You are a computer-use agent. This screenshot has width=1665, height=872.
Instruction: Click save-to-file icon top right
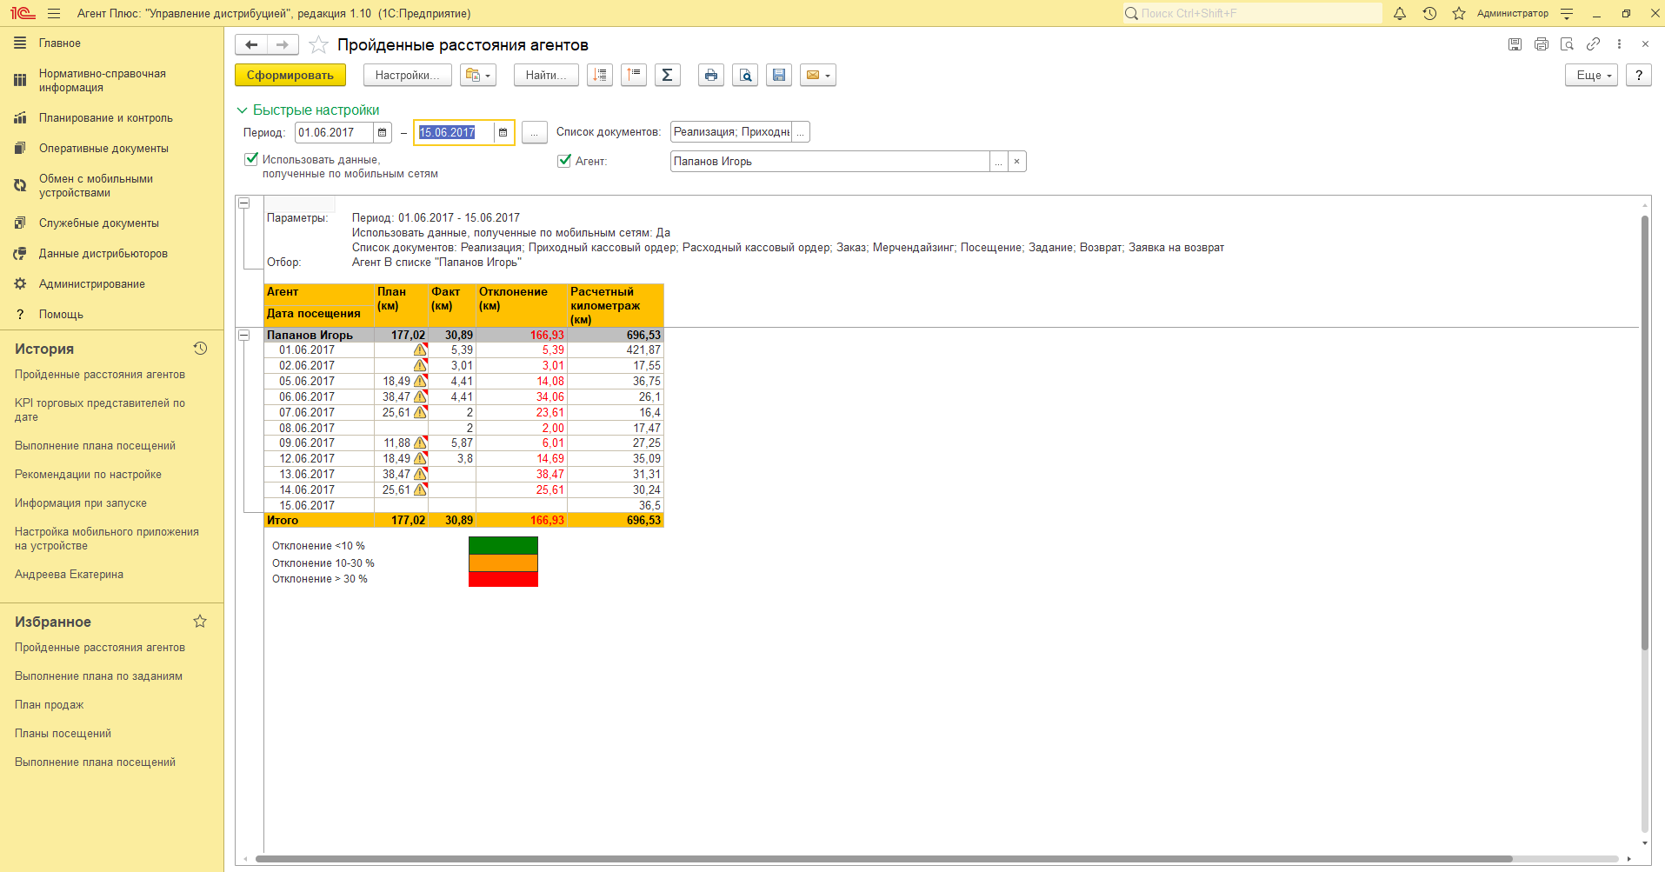(x=1515, y=44)
